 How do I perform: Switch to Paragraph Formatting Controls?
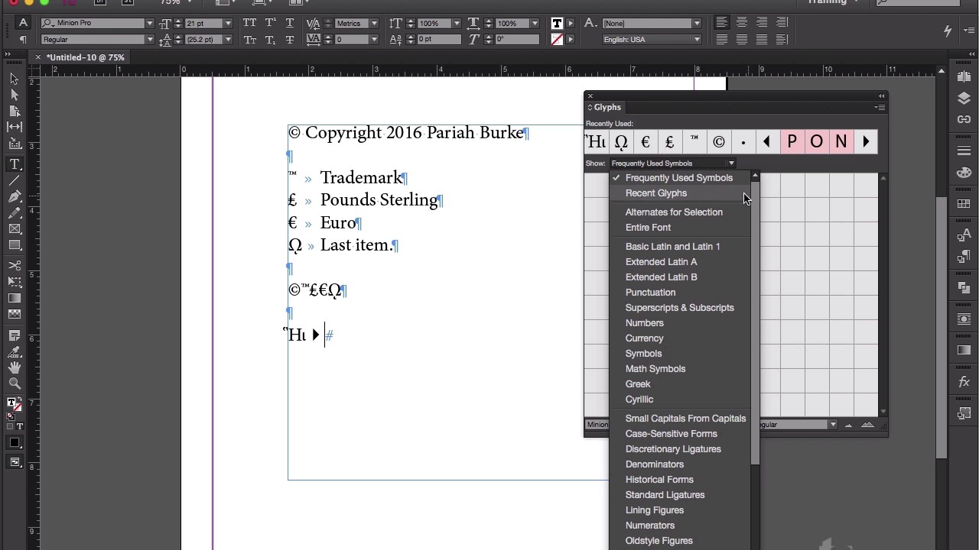click(x=23, y=39)
